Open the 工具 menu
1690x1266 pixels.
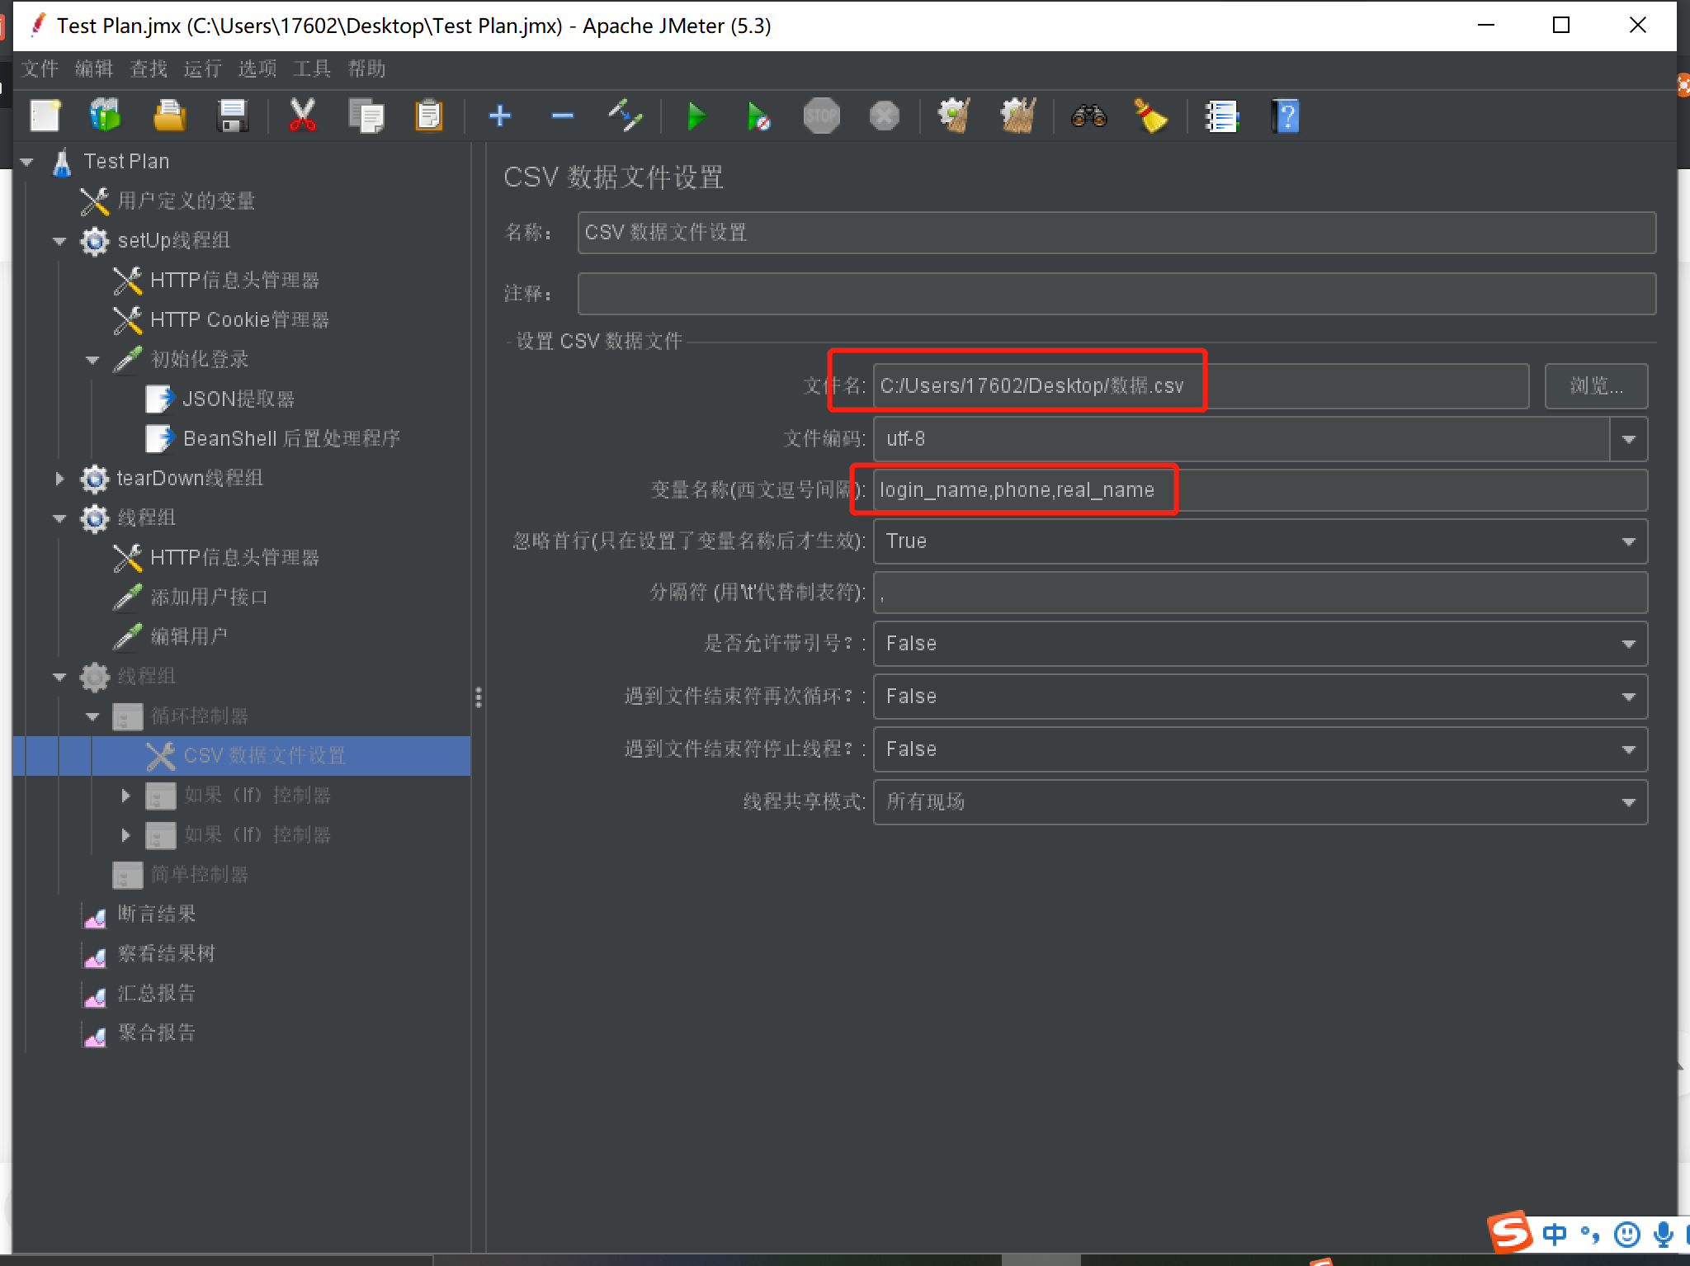312,68
